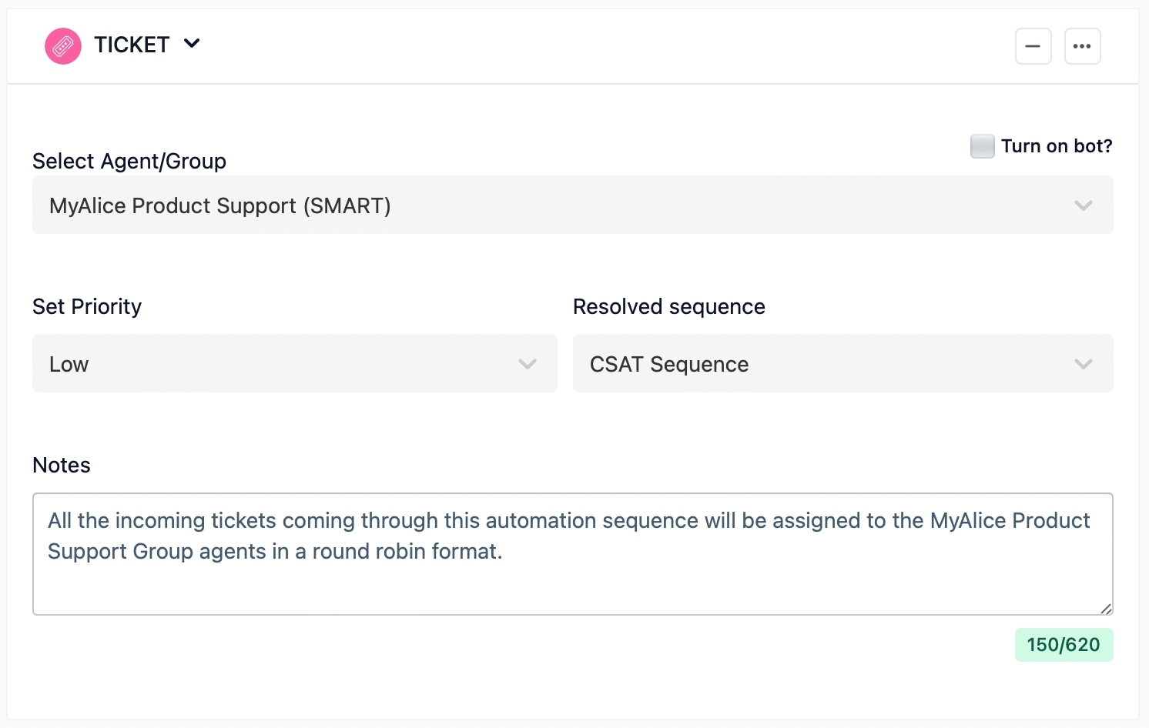This screenshot has width=1149, height=728.
Task: Enable the Turn on bot checkbox
Action: coord(982,146)
